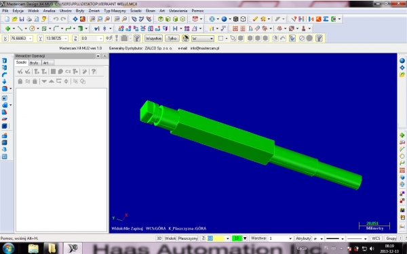Click the green color swatch showing 10

pos(237,238)
